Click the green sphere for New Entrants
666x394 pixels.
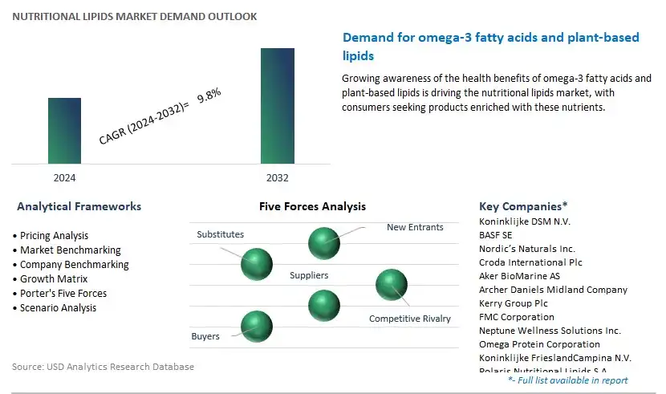tap(324, 243)
